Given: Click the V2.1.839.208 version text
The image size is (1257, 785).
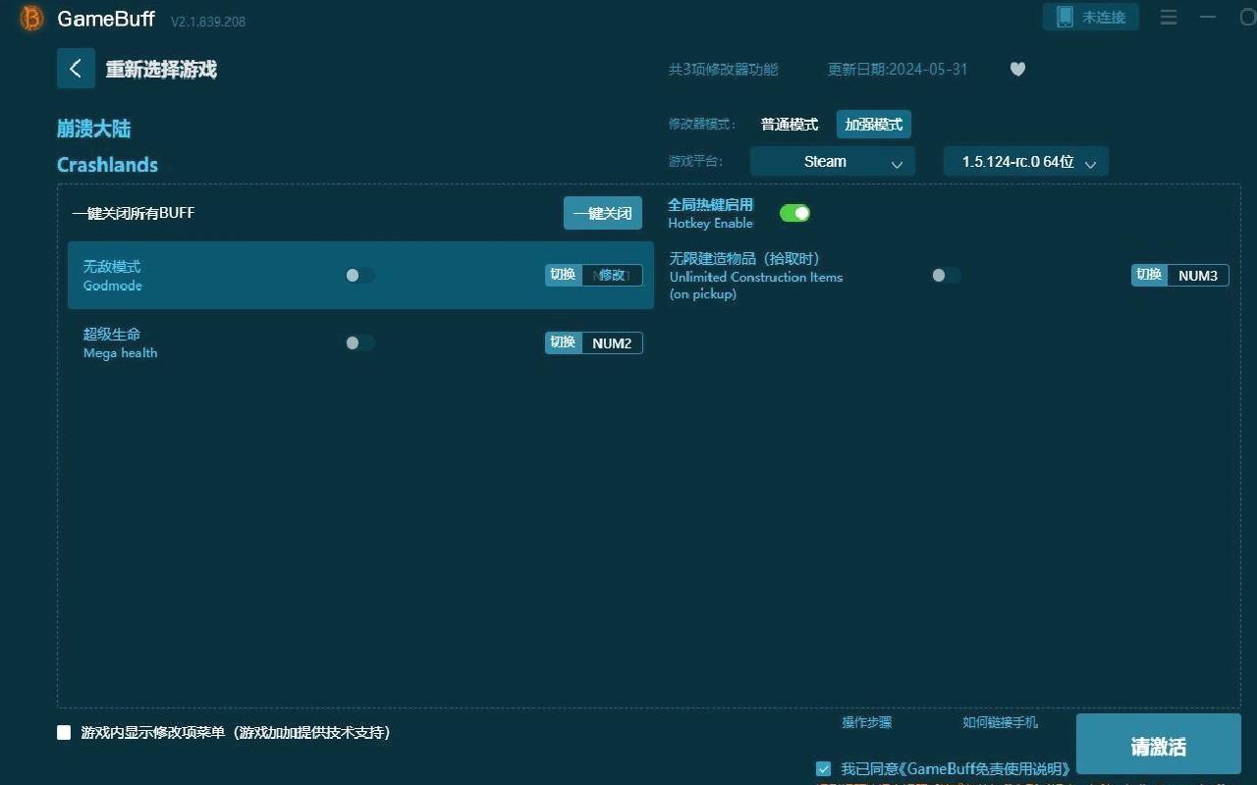Looking at the screenshot, I should (208, 21).
